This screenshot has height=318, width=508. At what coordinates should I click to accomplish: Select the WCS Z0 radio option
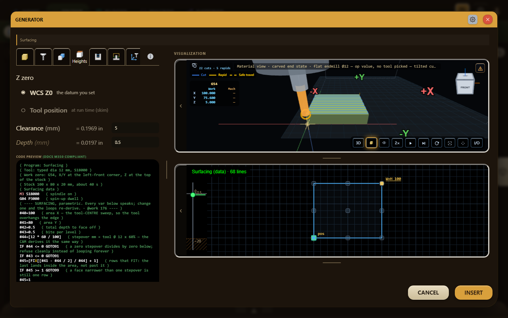23,93
